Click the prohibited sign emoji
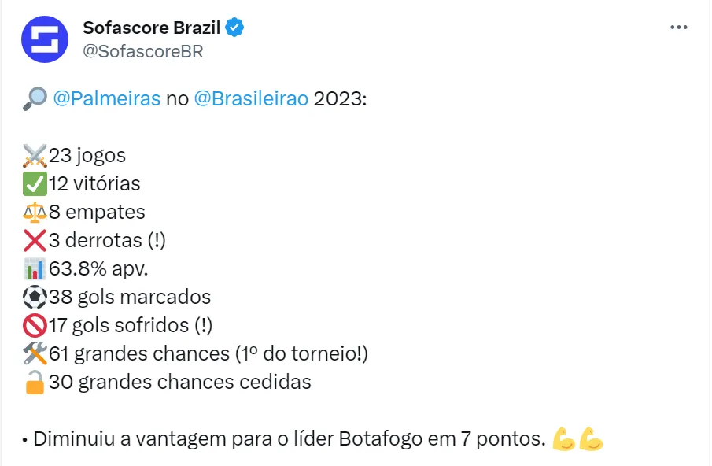 coord(35,326)
